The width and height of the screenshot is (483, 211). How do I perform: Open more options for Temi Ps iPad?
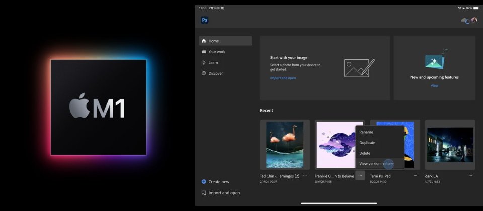click(x=415, y=175)
